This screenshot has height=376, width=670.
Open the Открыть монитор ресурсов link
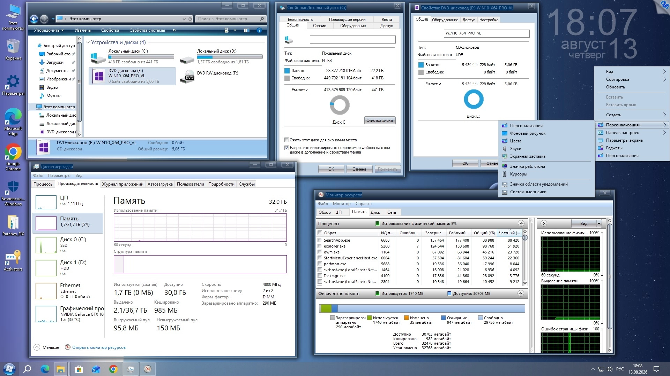point(99,347)
